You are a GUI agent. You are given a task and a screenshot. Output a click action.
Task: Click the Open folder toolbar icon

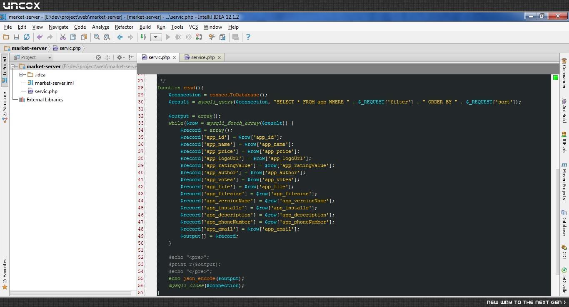6,37
